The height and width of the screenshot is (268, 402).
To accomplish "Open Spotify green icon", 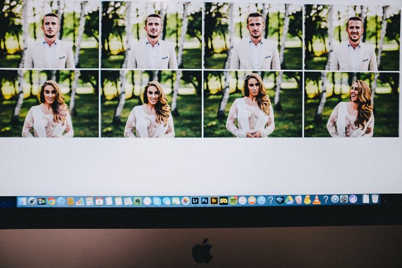I will pos(233,201).
